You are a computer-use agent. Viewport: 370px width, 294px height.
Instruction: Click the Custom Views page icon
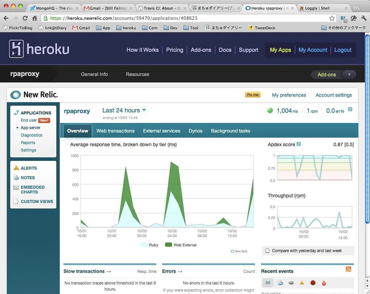(x=16, y=201)
